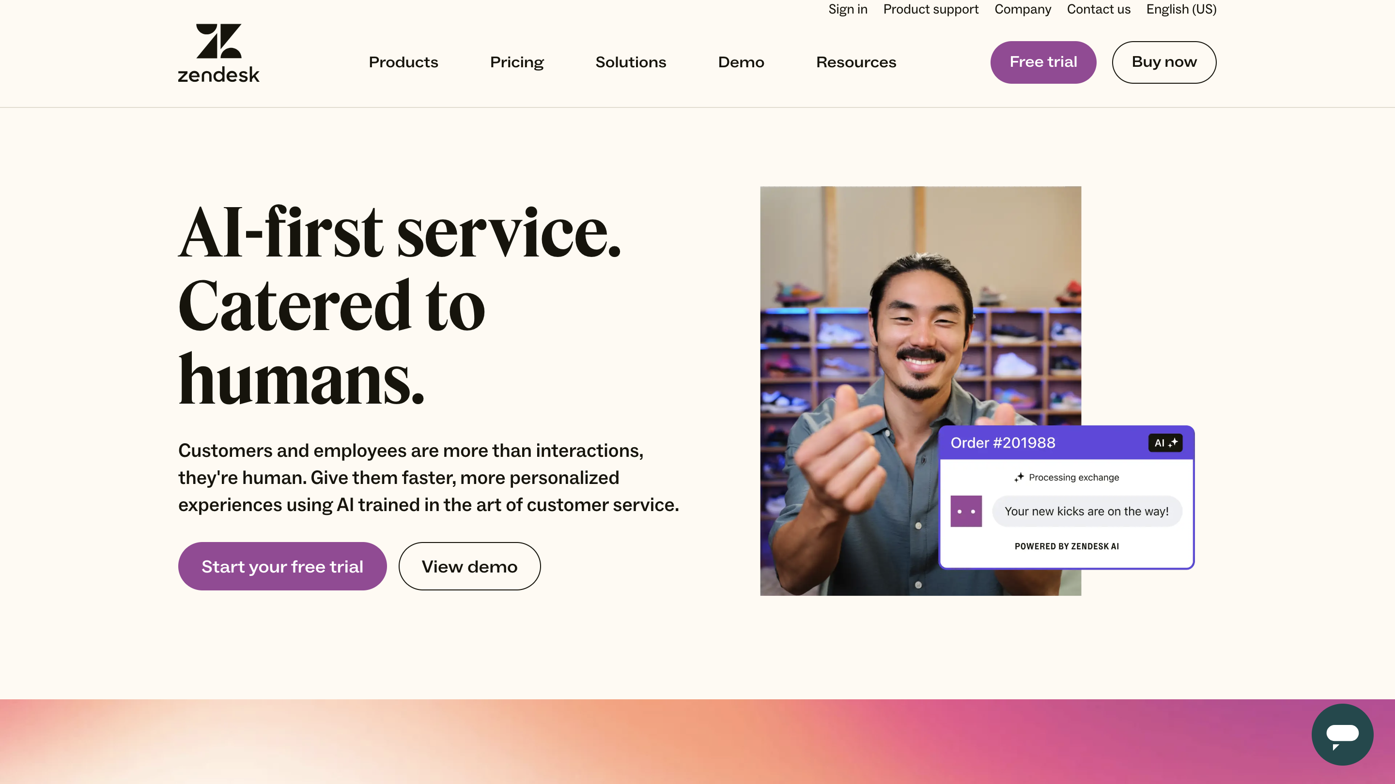Viewport: 1395px width, 784px height.
Task: Click the Zendesk logo
Action: tap(218, 53)
